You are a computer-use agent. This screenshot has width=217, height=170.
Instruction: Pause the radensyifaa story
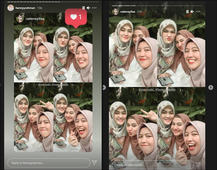[x=187, y=12]
